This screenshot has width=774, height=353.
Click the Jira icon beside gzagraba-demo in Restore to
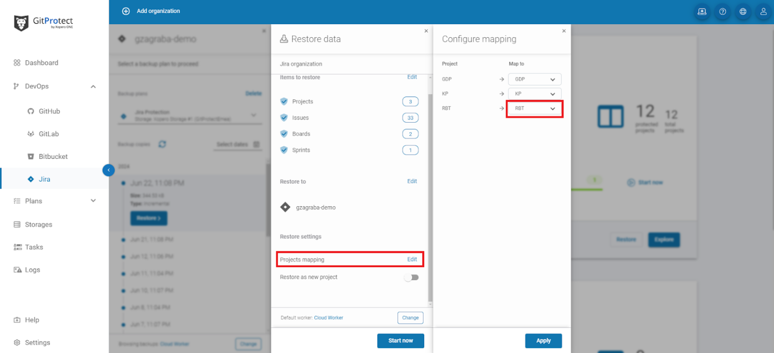[285, 207]
